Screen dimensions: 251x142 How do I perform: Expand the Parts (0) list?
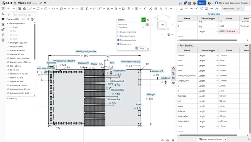click(x=7, y=99)
